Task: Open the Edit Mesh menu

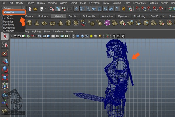Action: point(94,3)
